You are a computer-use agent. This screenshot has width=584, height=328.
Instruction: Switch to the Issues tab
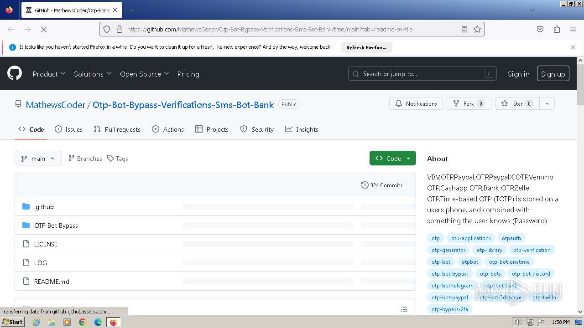(68, 129)
